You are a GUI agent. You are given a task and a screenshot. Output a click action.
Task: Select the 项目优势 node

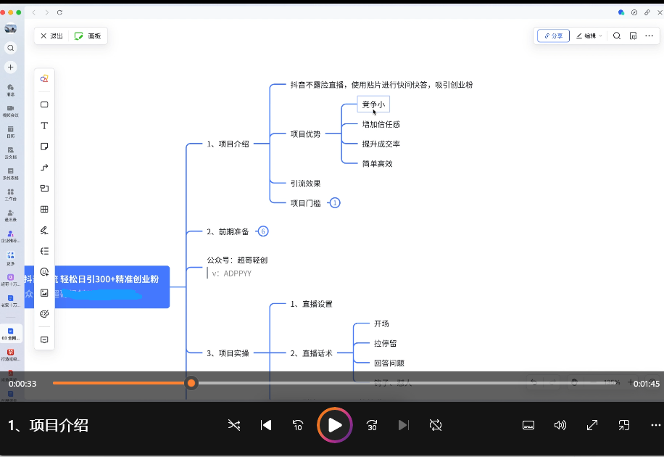click(x=305, y=134)
